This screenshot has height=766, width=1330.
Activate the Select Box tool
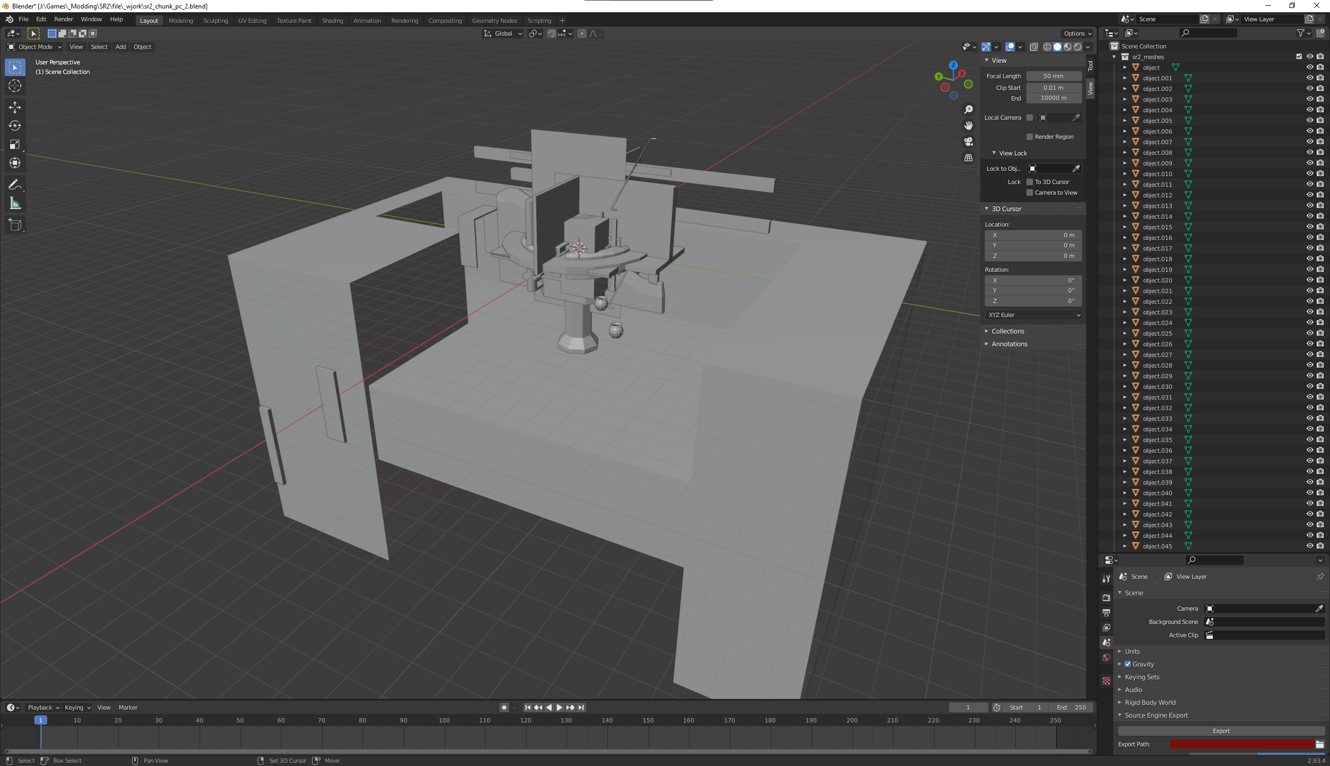[x=15, y=68]
